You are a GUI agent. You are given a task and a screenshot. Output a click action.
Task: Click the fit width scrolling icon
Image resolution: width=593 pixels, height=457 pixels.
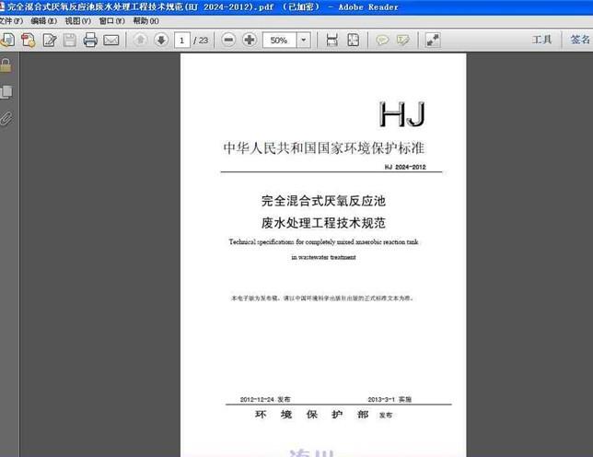[331, 40]
